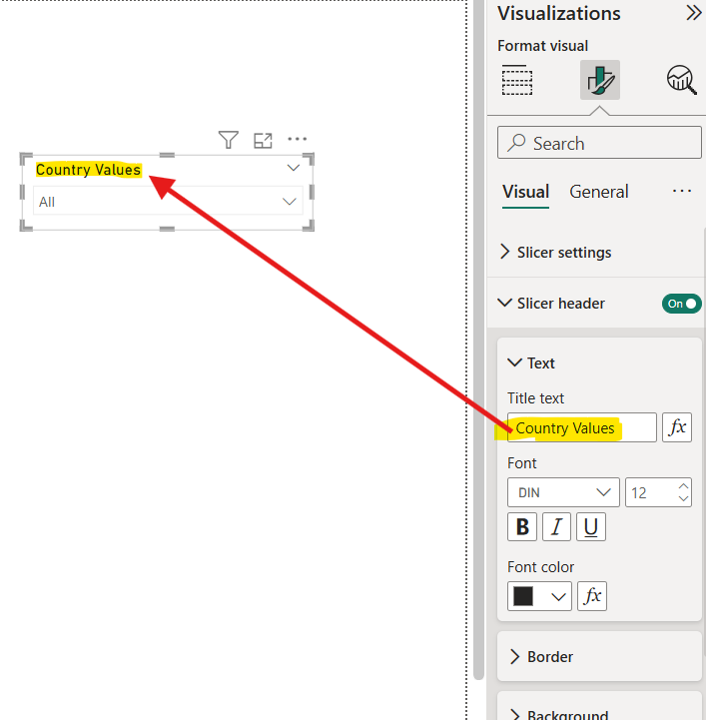The width and height of the screenshot is (706, 720).
Task: Select the Build visual icon
Action: (517, 80)
